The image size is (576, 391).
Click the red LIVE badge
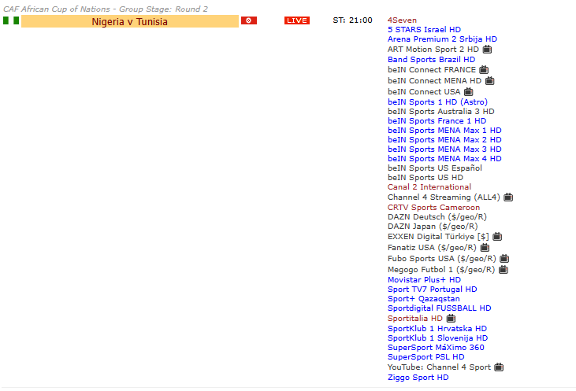click(x=297, y=20)
